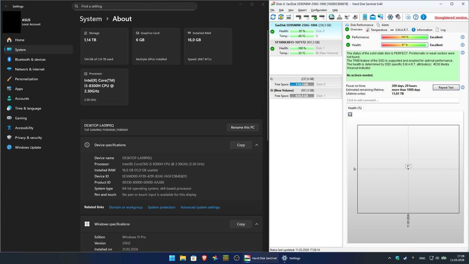Open the Help menu in Hard Disk Sentinel
469x264 pixels.
(x=335, y=10)
